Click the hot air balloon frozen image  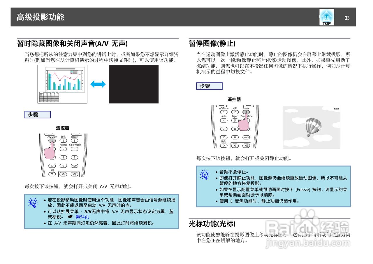pyautogui.click(x=312, y=127)
